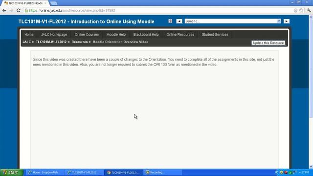The width and height of the screenshot is (313, 176).
Task: Open a new browser tab
Action: point(53,3)
